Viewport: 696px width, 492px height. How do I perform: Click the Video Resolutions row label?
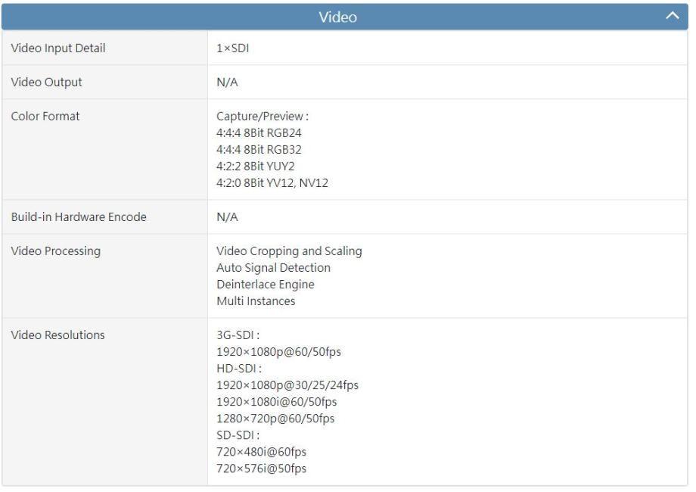57,335
